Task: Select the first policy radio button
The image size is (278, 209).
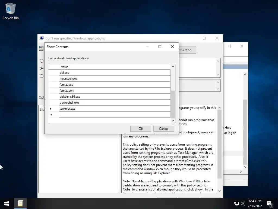Action: click(42, 61)
